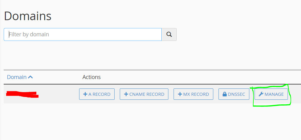The height and width of the screenshot is (140, 301).
Task: Click the magnifying glass search icon
Action: 169,34
